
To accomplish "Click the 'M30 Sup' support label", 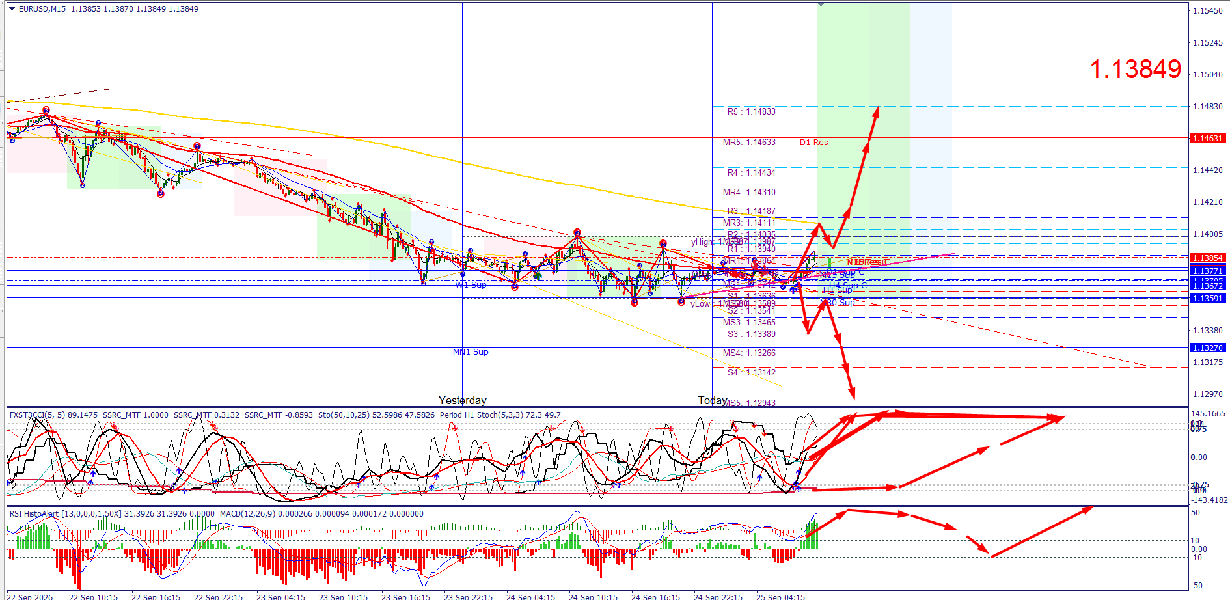I will [x=838, y=303].
